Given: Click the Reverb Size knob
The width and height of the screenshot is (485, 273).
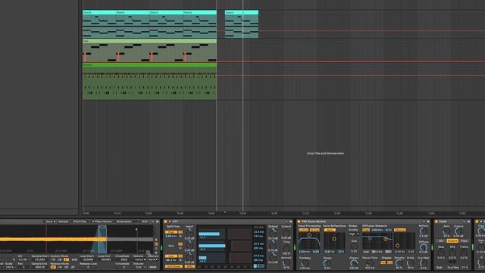Looking at the screenshot, I should tap(354, 247).
